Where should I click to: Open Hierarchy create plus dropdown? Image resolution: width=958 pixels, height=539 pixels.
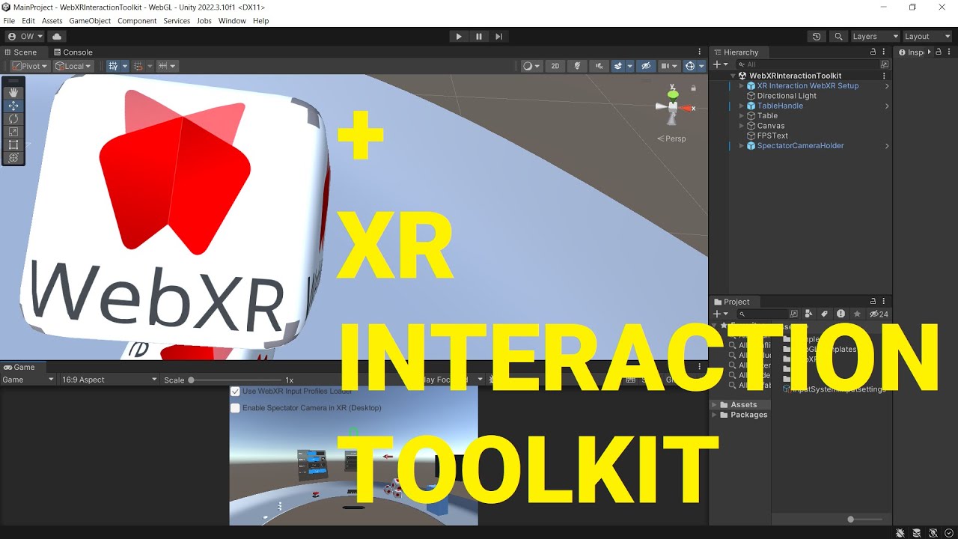(719, 64)
